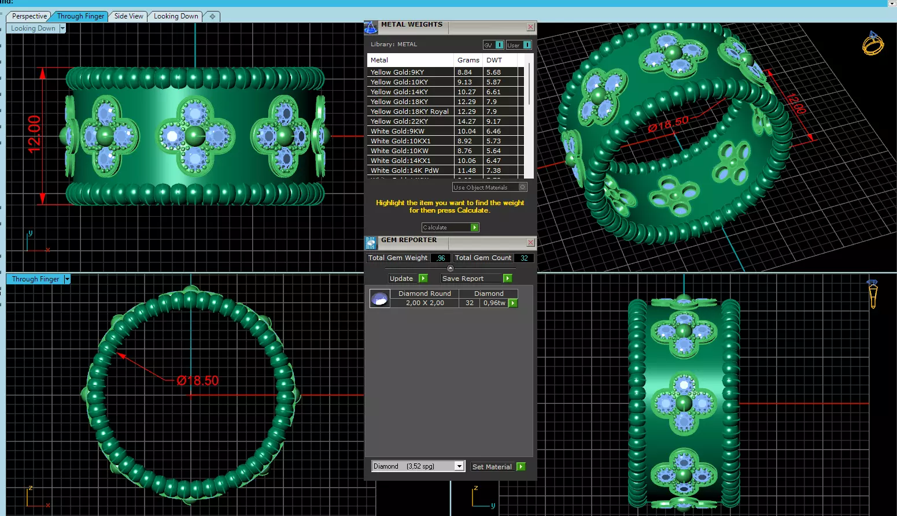Viewport: 897px width, 516px height.
Task: Select the Yellow Gold:9KY row
Action: point(445,72)
